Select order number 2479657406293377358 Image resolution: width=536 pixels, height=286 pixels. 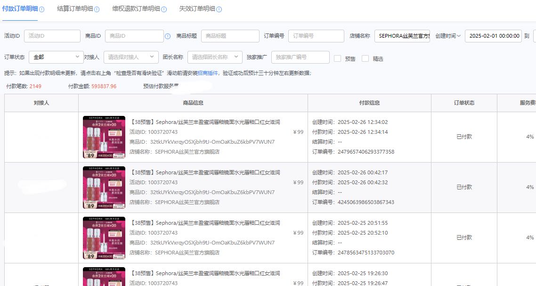pos(366,152)
